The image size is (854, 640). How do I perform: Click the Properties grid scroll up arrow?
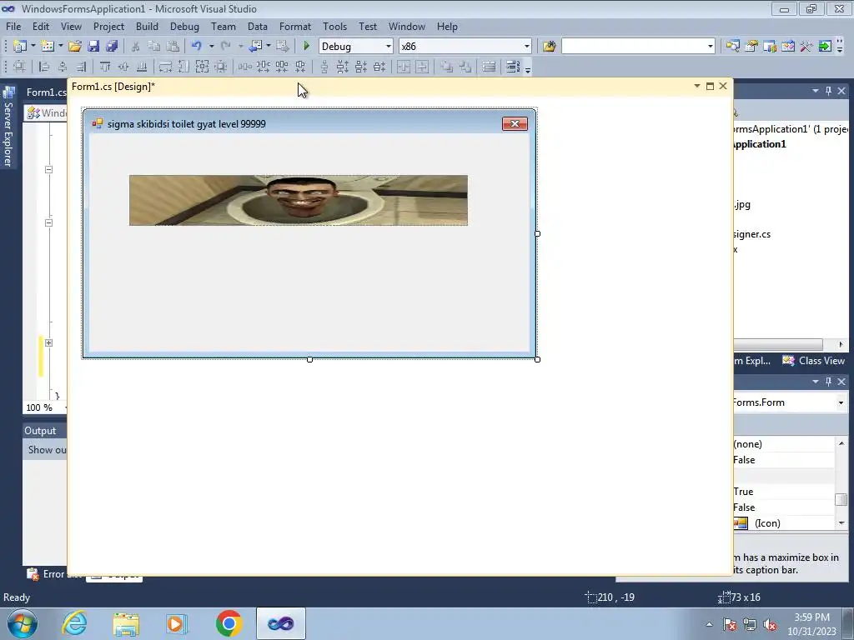[x=841, y=443]
